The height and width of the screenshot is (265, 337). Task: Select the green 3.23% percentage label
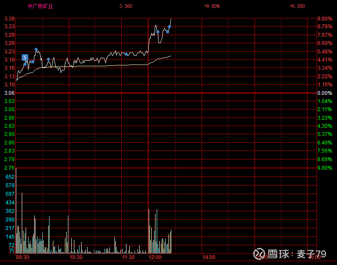coord(325,118)
